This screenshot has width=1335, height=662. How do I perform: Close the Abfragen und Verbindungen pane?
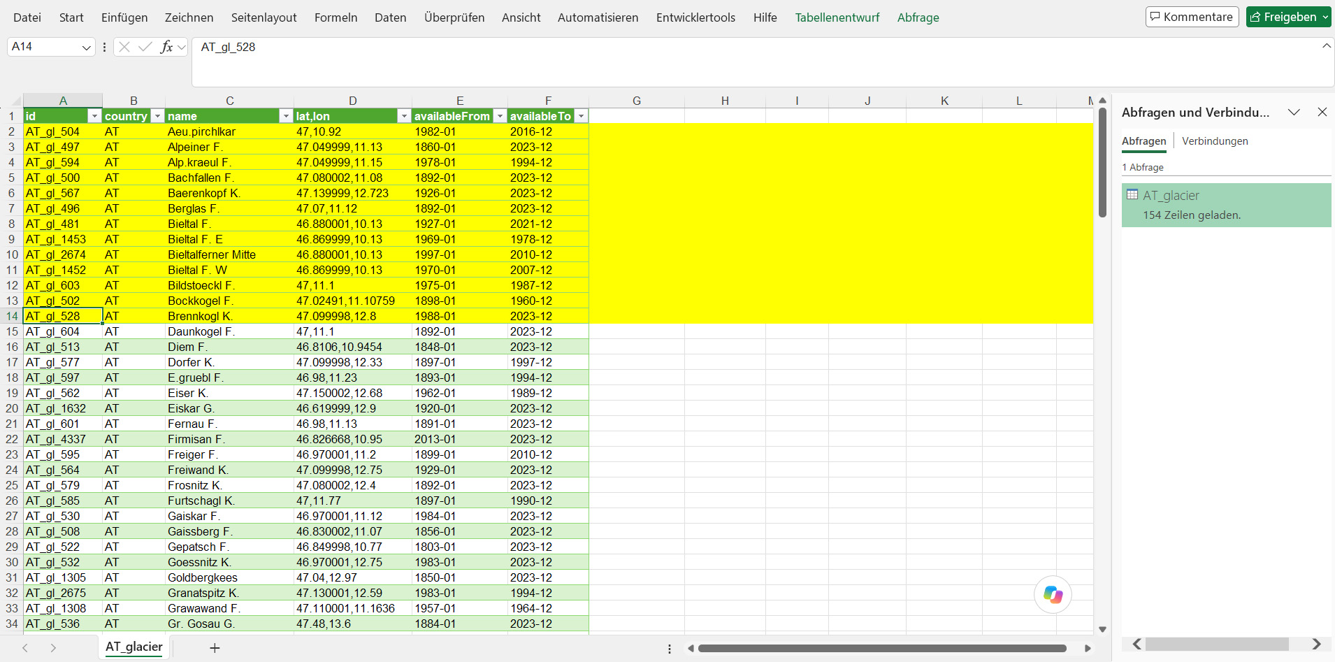click(x=1322, y=112)
